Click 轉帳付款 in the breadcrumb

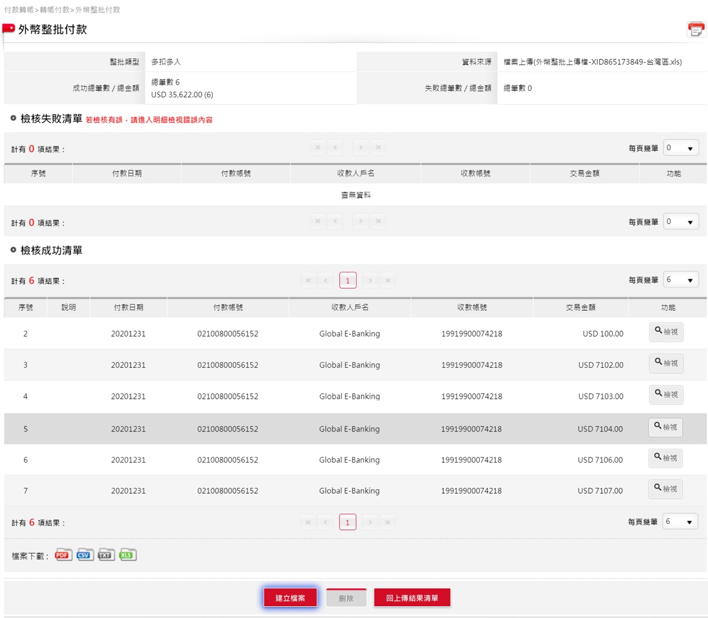55,10
